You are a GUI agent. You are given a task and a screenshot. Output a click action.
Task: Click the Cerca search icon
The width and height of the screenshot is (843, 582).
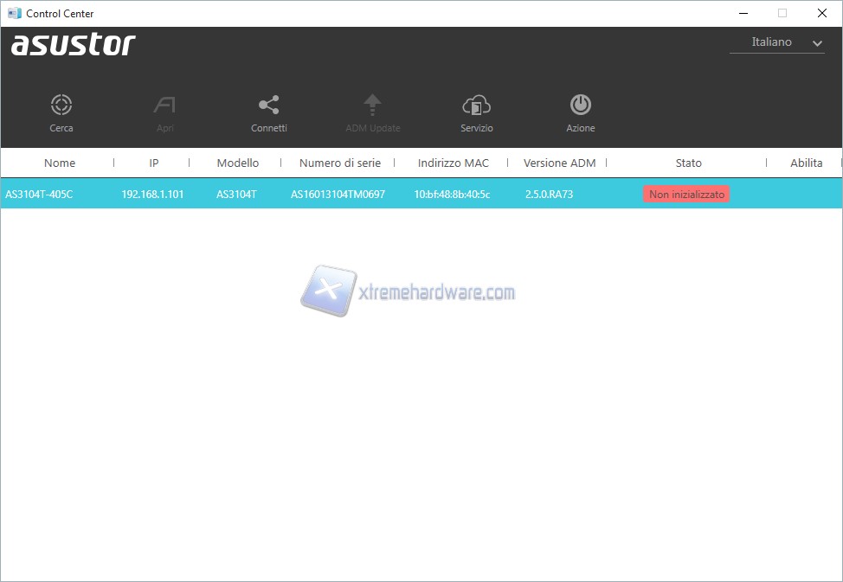(61, 106)
